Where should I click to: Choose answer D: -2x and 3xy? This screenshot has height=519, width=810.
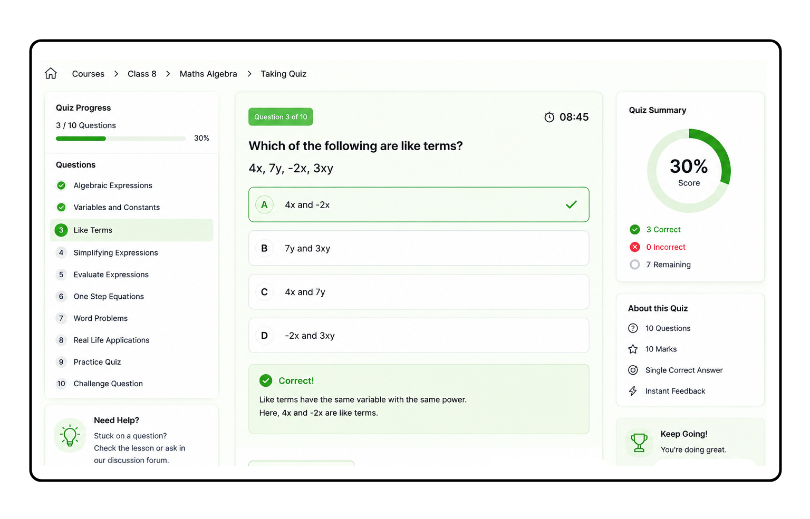pyautogui.click(x=419, y=335)
